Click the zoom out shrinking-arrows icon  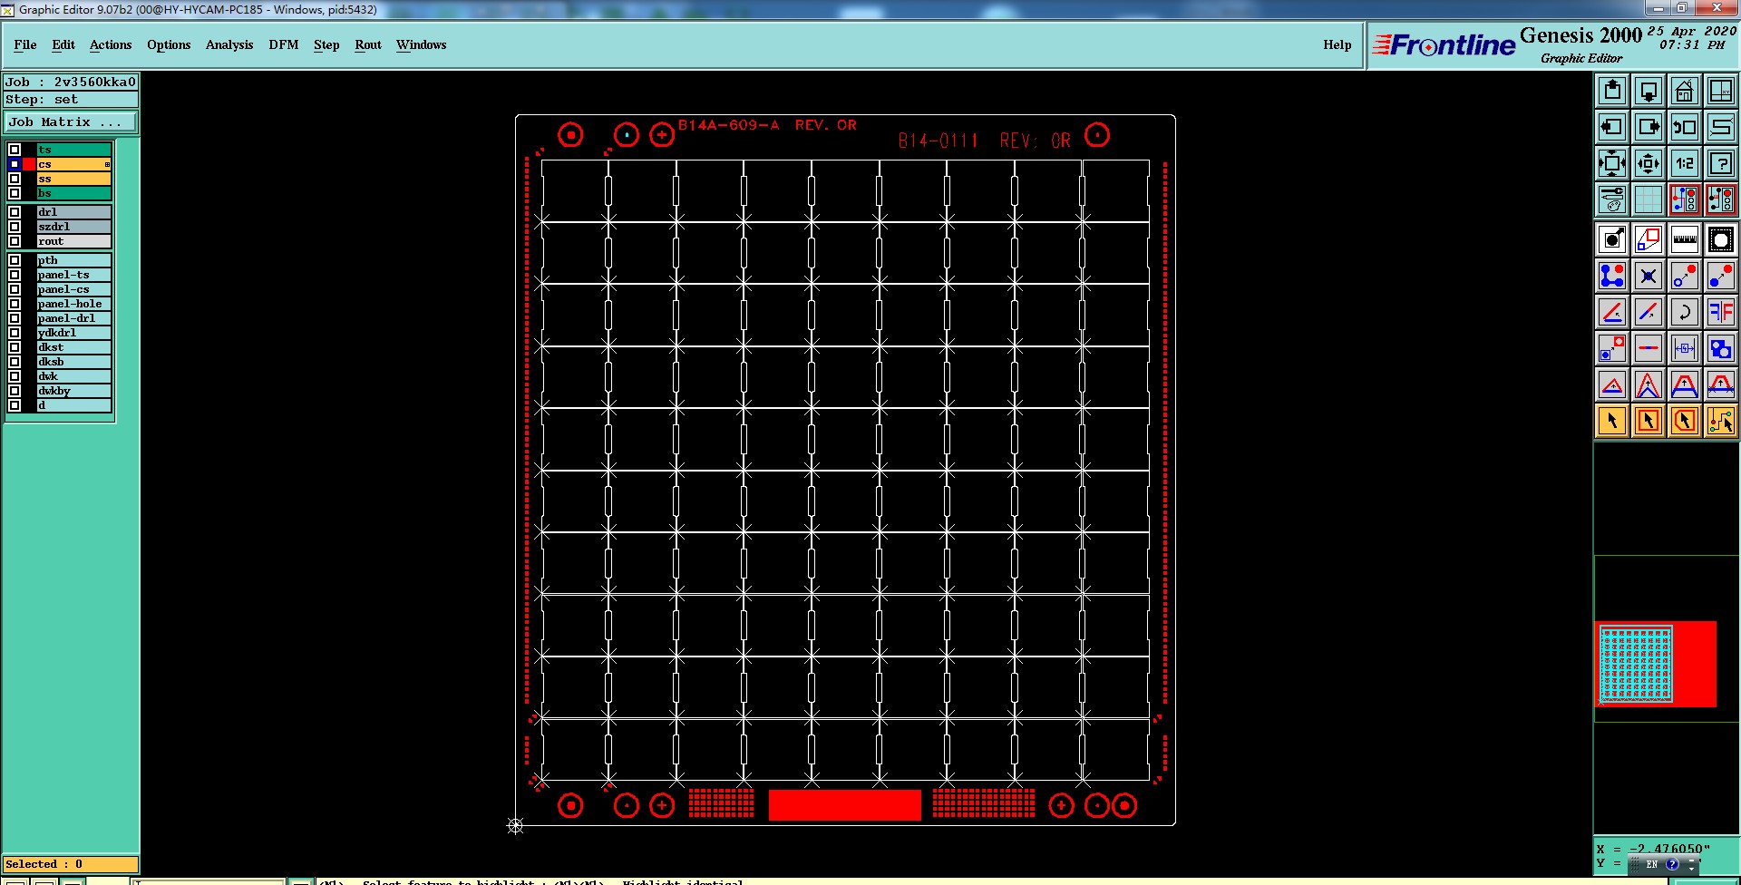[x=1649, y=163]
